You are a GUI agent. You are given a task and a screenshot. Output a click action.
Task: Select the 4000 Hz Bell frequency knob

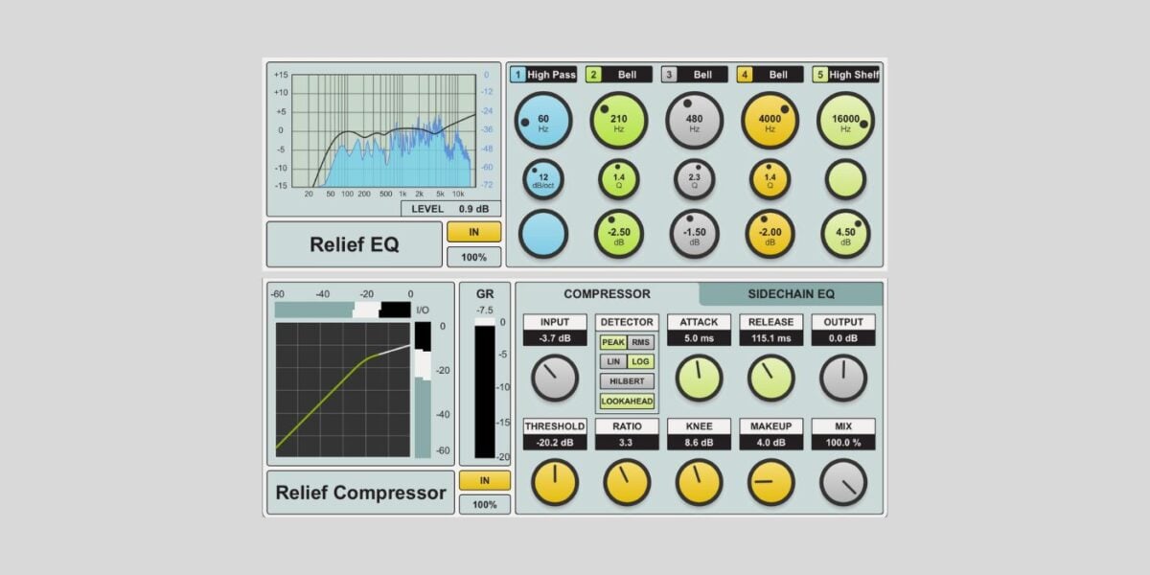coord(770,122)
